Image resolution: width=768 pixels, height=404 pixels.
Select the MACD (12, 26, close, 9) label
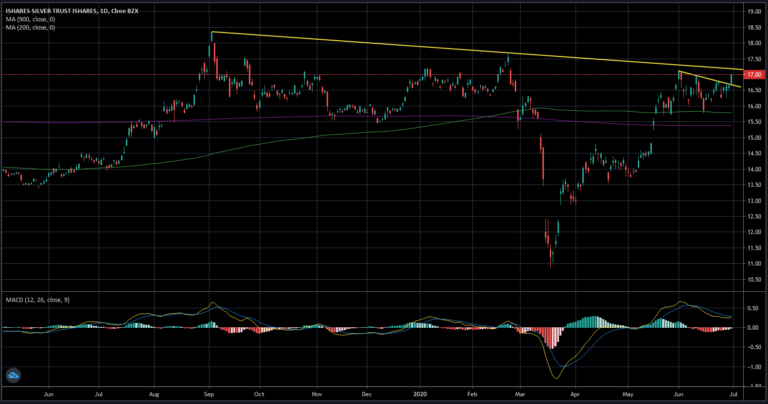click(x=37, y=300)
